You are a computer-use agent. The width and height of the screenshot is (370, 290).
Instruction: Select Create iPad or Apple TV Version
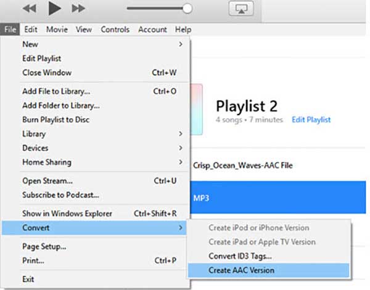(268, 242)
